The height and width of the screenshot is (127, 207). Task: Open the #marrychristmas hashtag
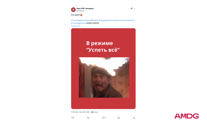(127, 20)
